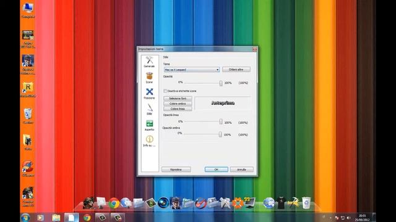This screenshot has width=396, height=222.
Task: Click the Seleziona font button
Action: (178, 99)
